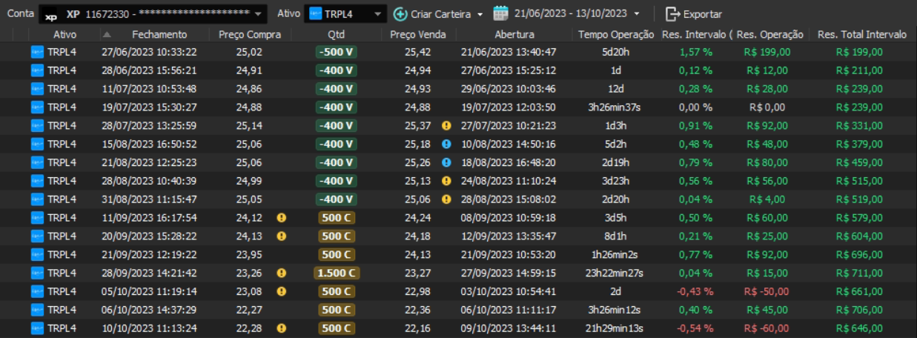Click TRPL4 asset icon in first row
Image resolution: width=917 pixels, height=338 pixels.
37,52
